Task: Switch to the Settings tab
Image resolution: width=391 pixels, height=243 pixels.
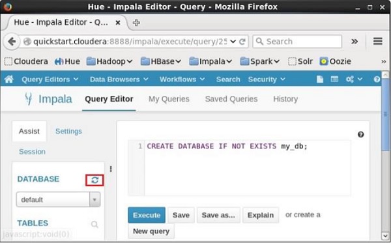Action: pos(68,131)
